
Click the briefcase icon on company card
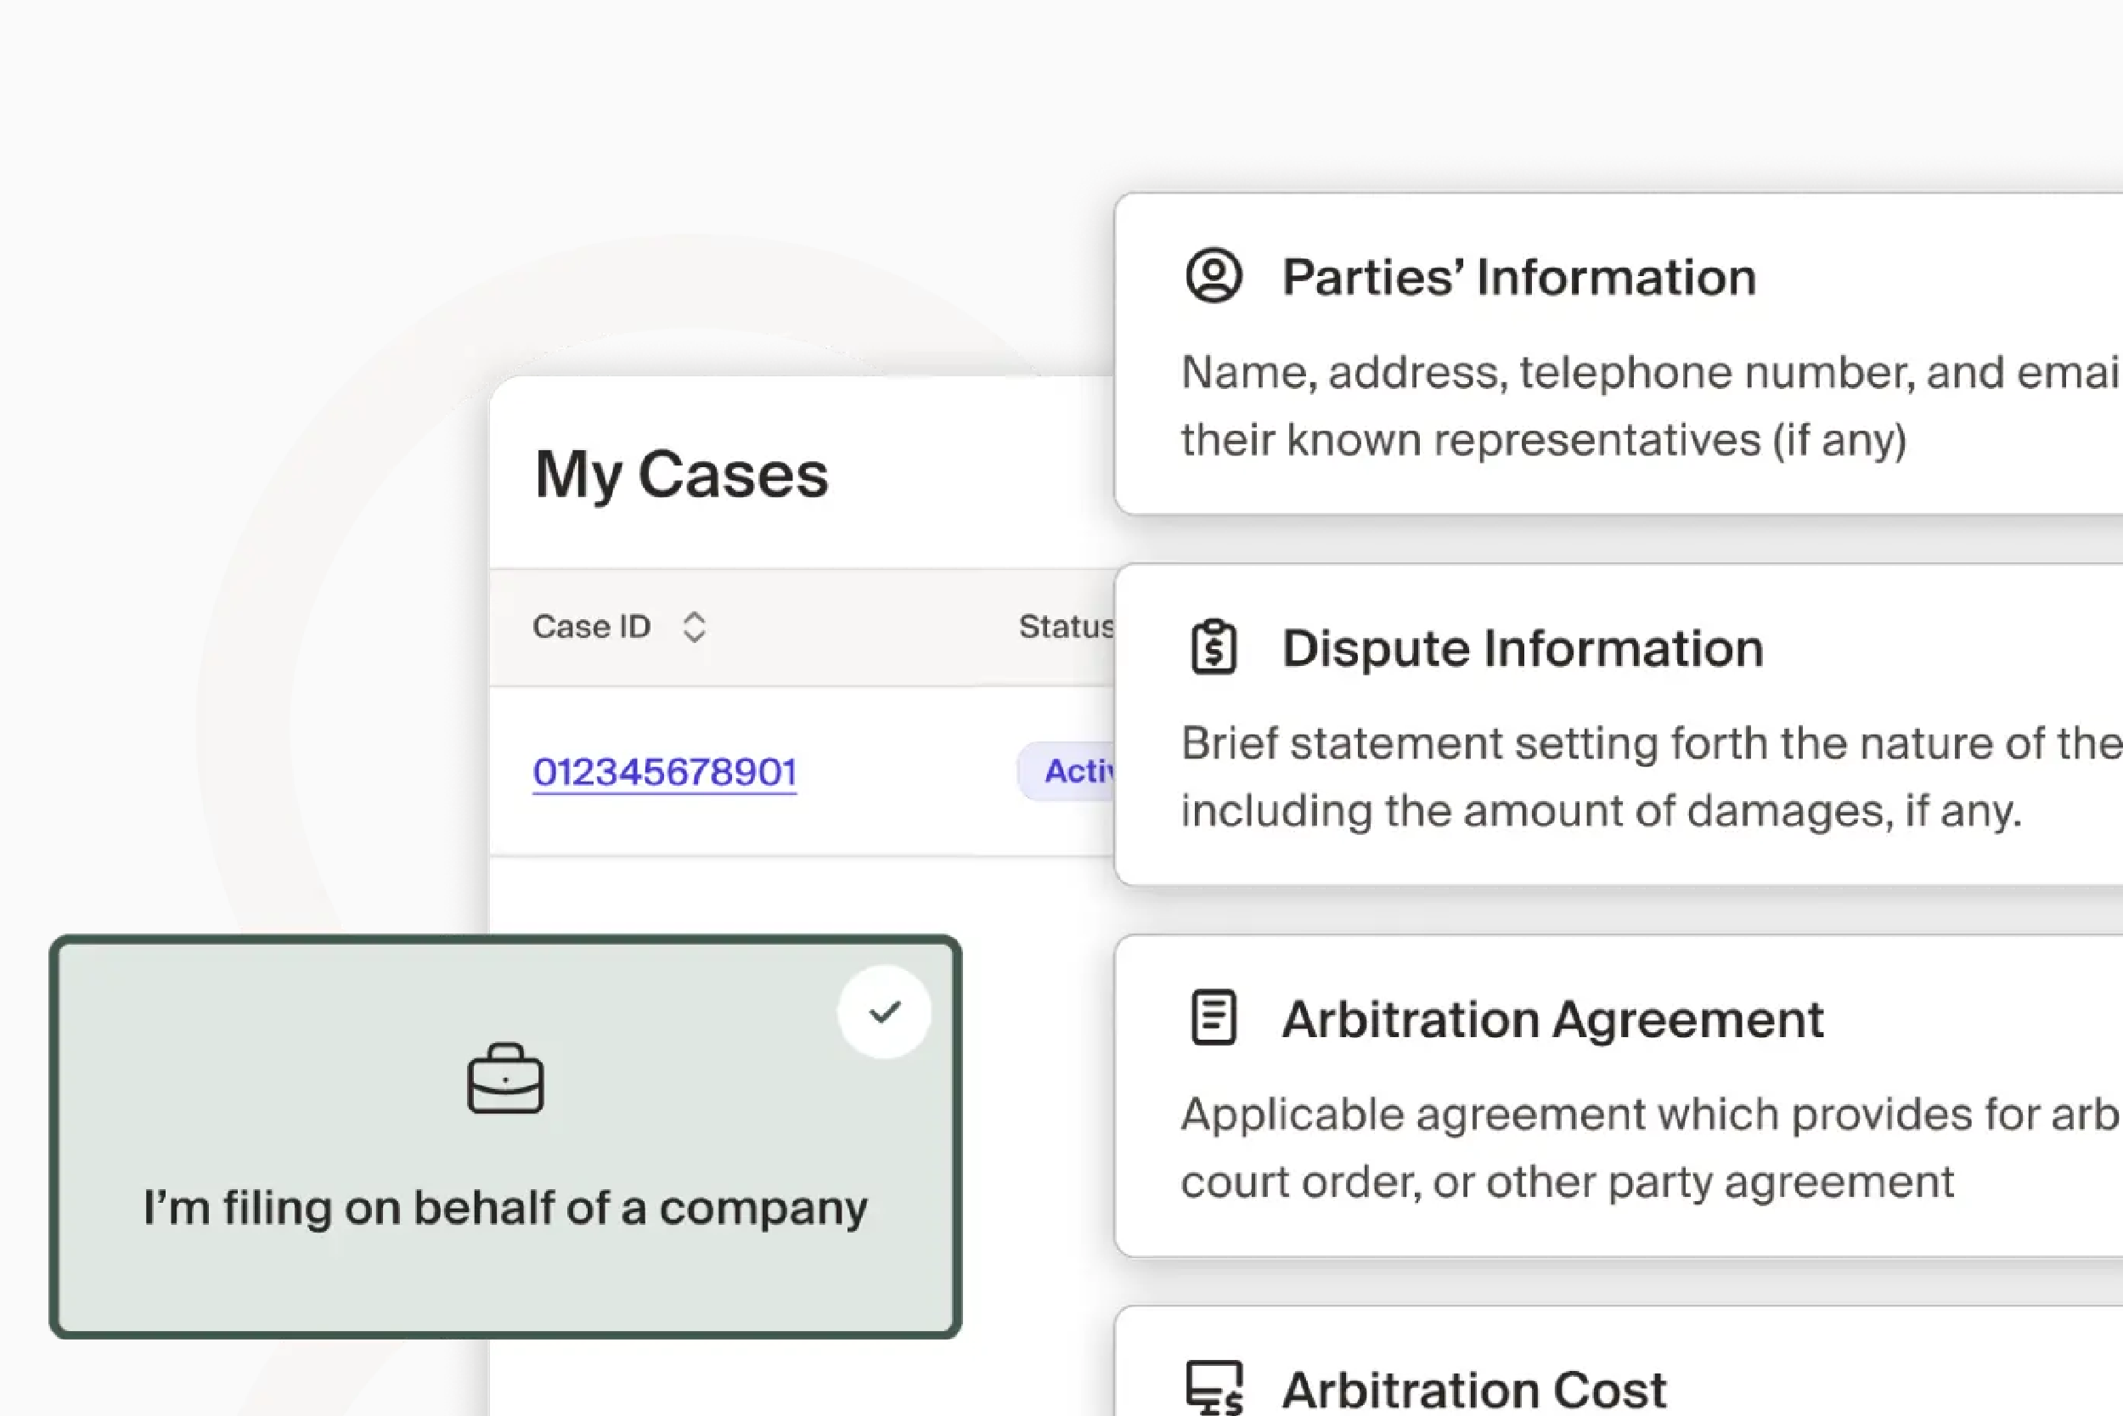coord(504,1079)
